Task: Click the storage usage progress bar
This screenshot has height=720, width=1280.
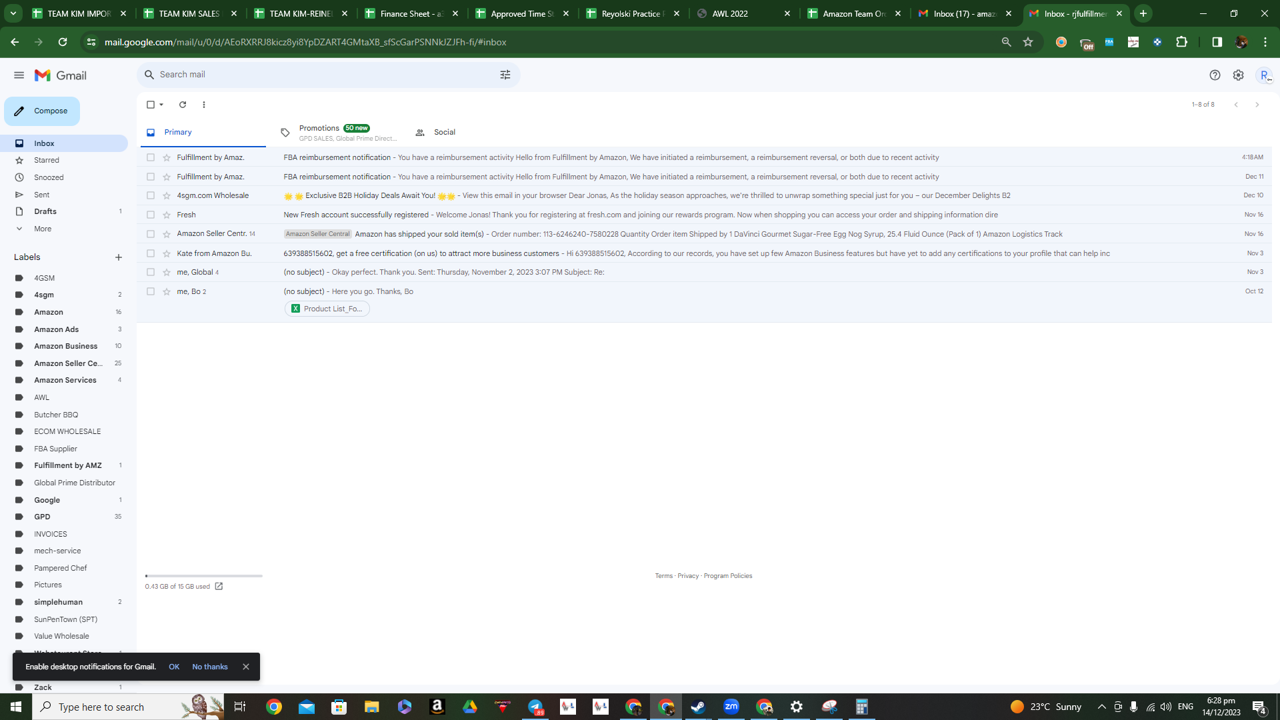Action: pos(204,576)
